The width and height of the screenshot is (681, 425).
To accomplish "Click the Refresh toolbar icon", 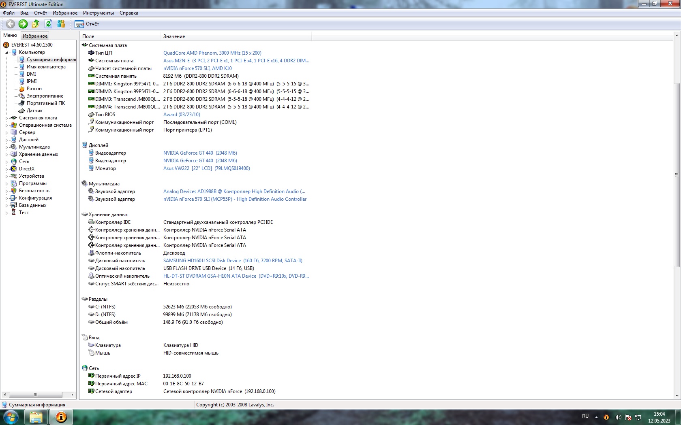I will [x=48, y=24].
